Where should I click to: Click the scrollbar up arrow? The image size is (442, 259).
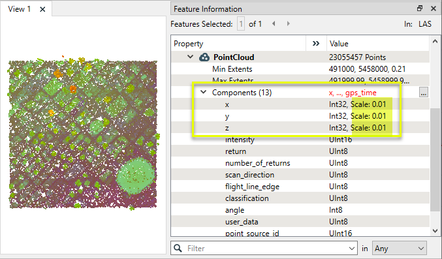(435, 42)
